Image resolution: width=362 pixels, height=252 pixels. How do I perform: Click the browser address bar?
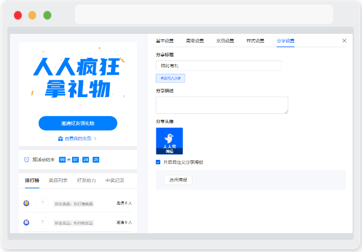pos(204,14)
